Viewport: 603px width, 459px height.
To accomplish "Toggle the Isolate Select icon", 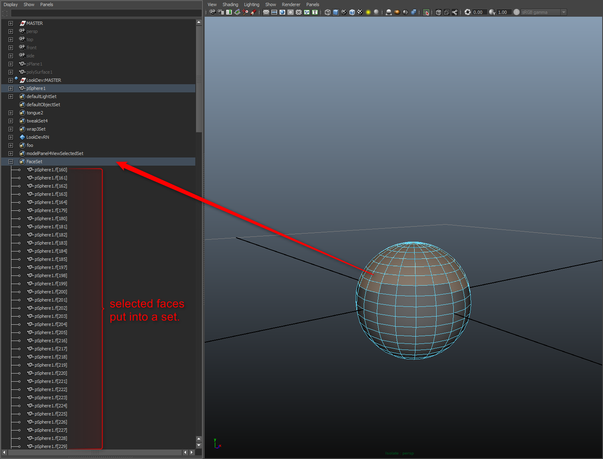I will point(426,12).
